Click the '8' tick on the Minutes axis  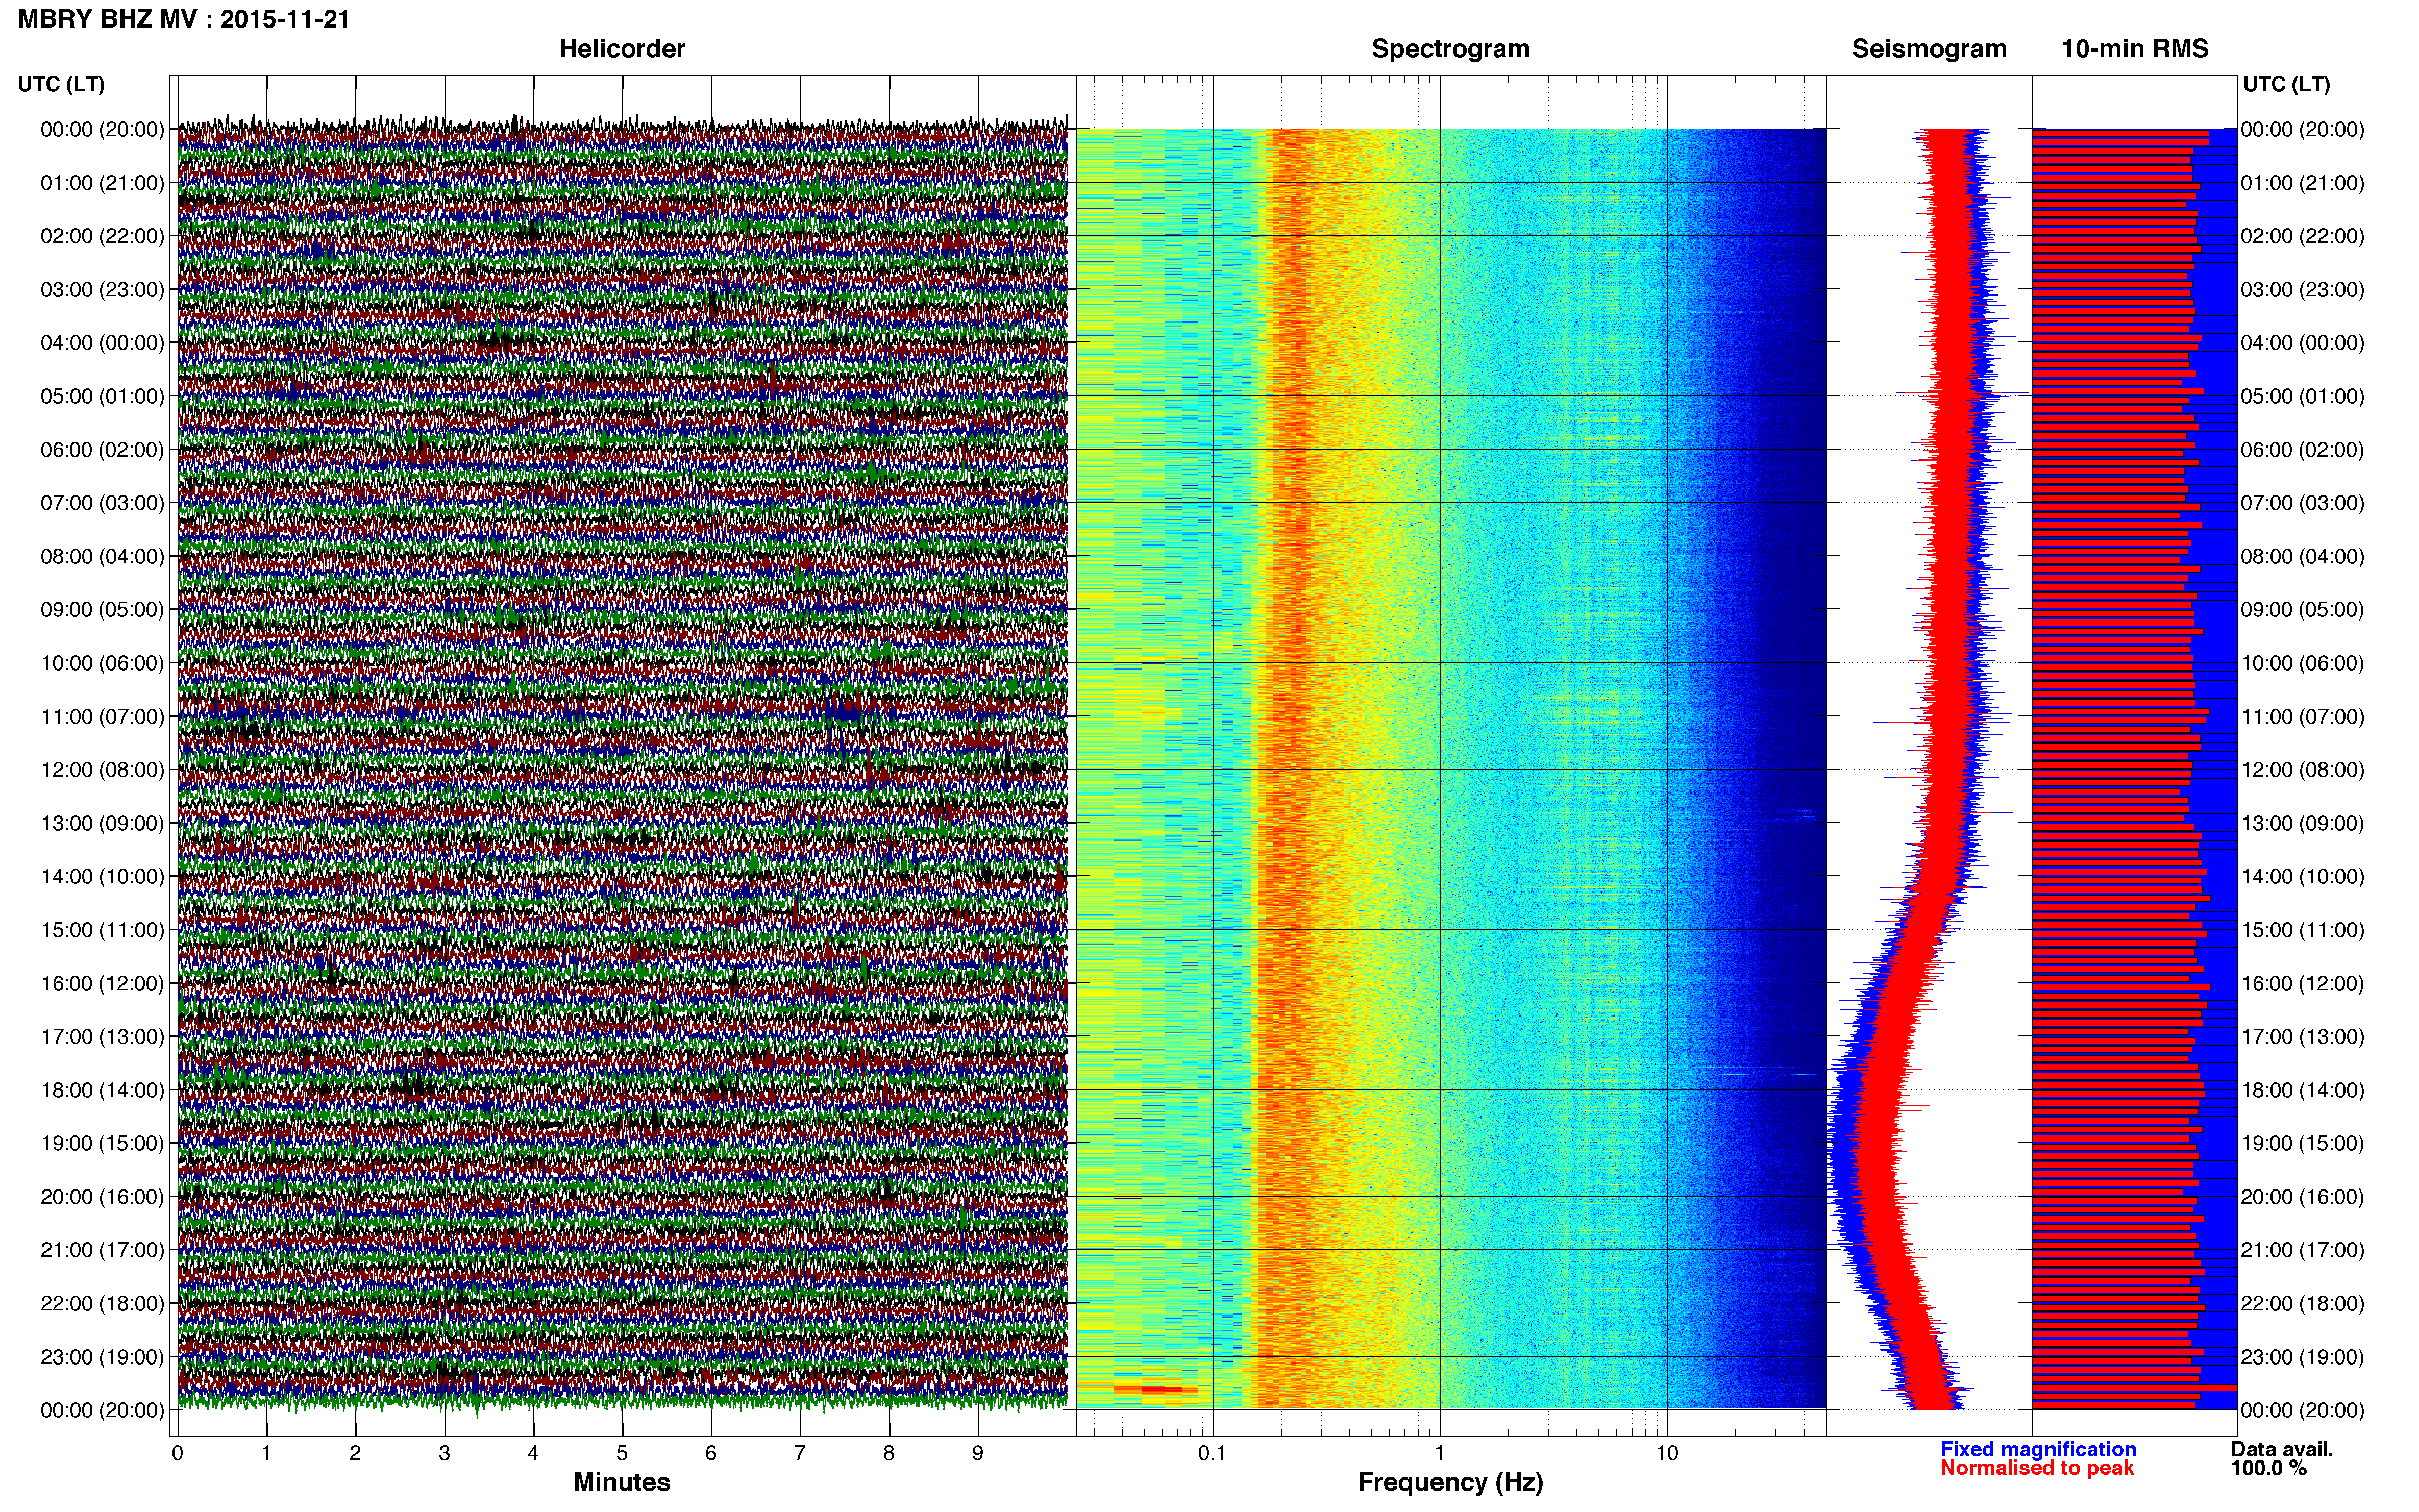click(x=889, y=1454)
